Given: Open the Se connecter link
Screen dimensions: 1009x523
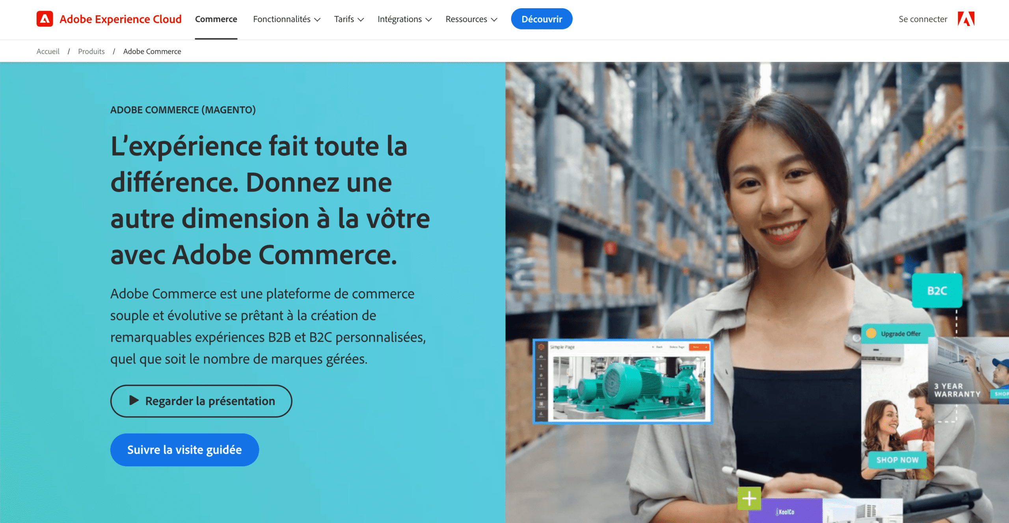Looking at the screenshot, I should coord(923,19).
